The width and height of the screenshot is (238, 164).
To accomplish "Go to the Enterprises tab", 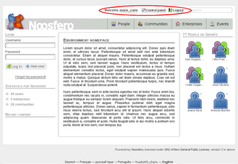I will [189, 24].
